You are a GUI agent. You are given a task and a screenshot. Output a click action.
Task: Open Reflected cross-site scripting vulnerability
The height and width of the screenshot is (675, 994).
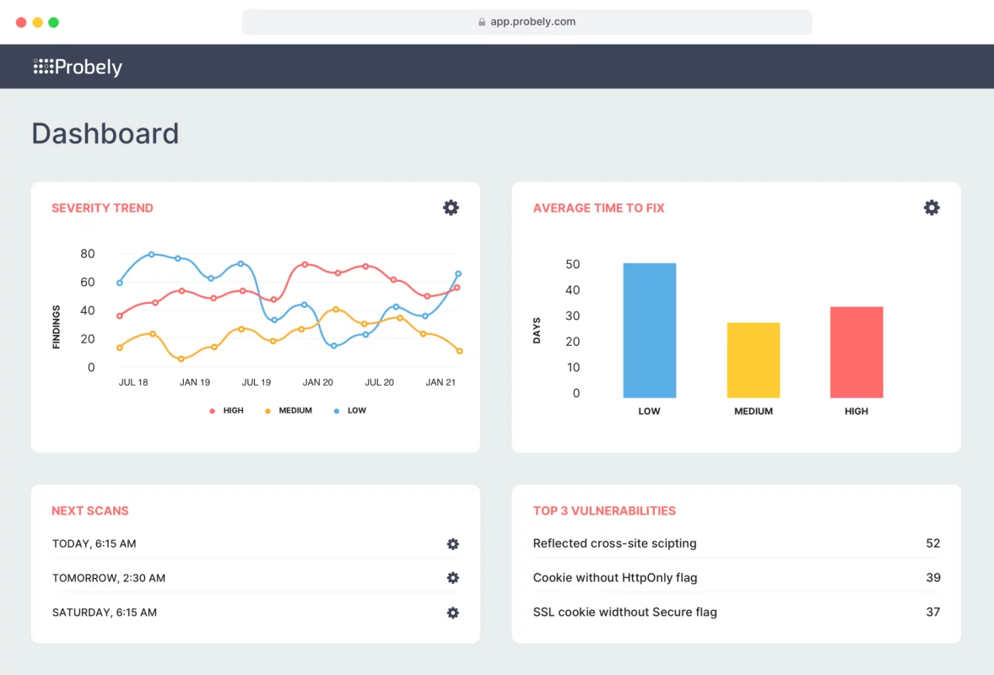click(614, 543)
